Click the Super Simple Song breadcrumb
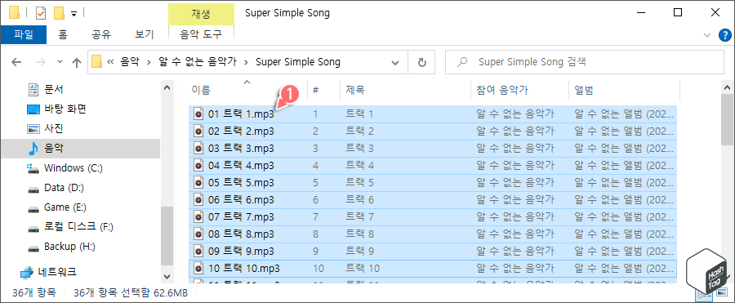 point(298,62)
